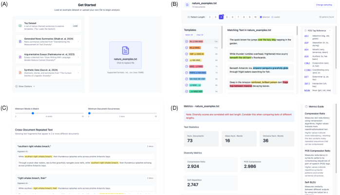Toggle the IN JJ NNS , template check
This screenshot has width=340, height=195.
click(187, 48)
